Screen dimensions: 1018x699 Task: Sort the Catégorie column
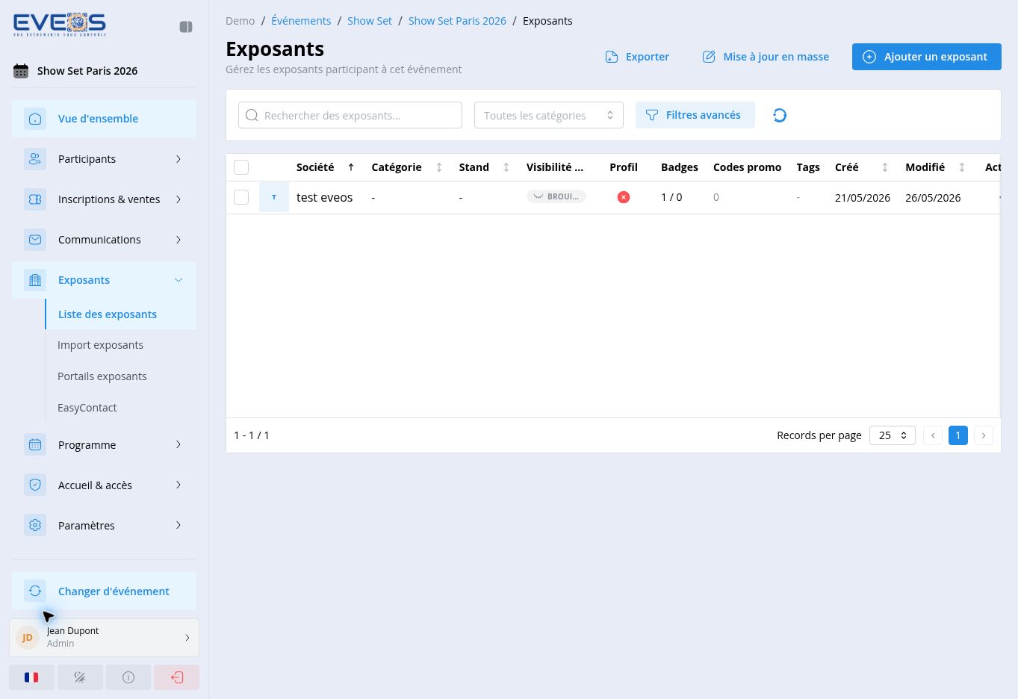pos(439,167)
